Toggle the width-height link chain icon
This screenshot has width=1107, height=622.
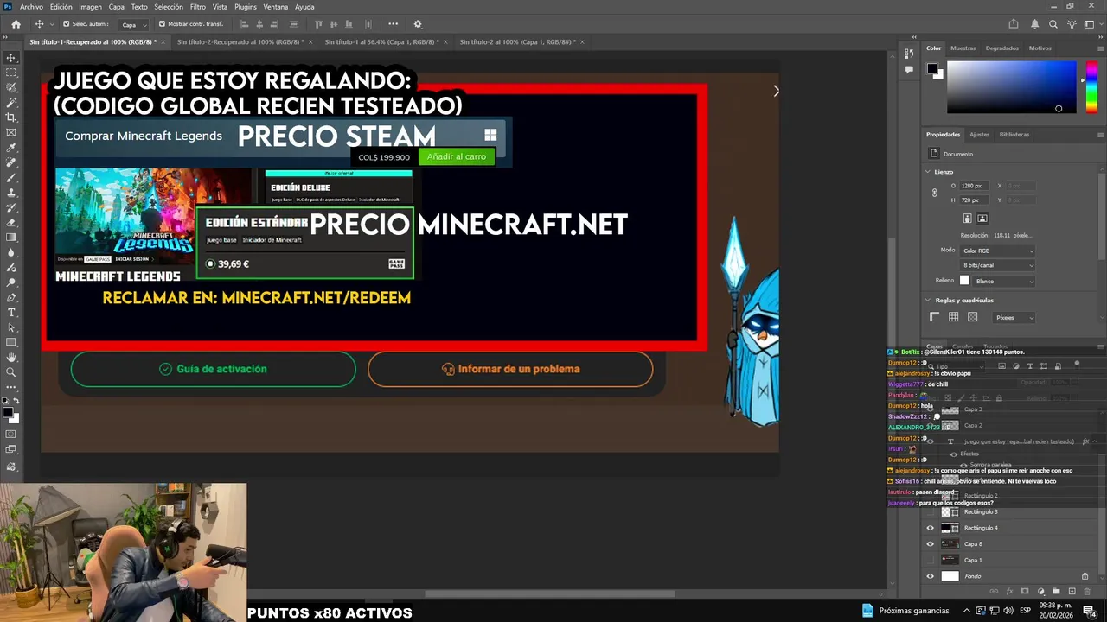(x=935, y=193)
